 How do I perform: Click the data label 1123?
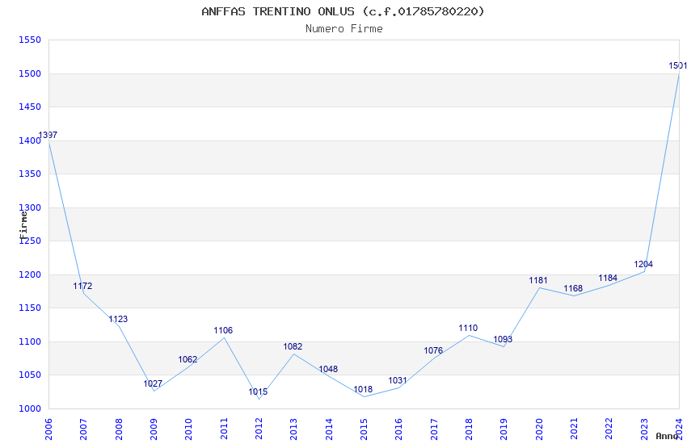pyautogui.click(x=118, y=320)
